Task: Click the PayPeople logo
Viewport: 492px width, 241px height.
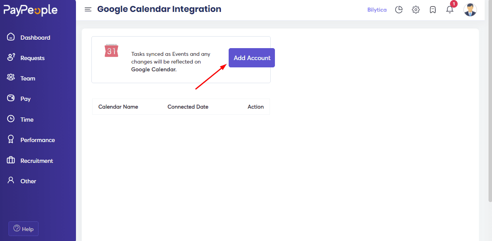Action: click(x=30, y=10)
